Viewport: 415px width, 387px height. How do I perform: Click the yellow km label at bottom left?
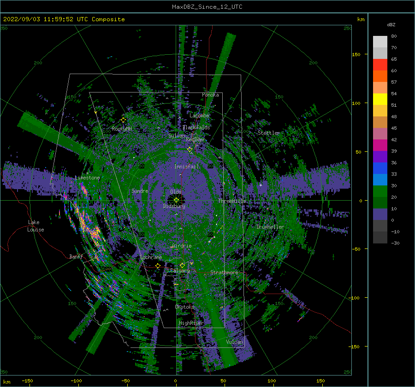[6, 382]
